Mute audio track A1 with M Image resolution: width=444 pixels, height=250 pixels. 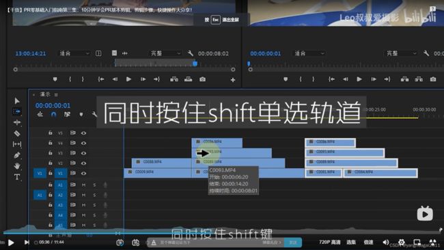pyautogui.click(x=83, y=185)
